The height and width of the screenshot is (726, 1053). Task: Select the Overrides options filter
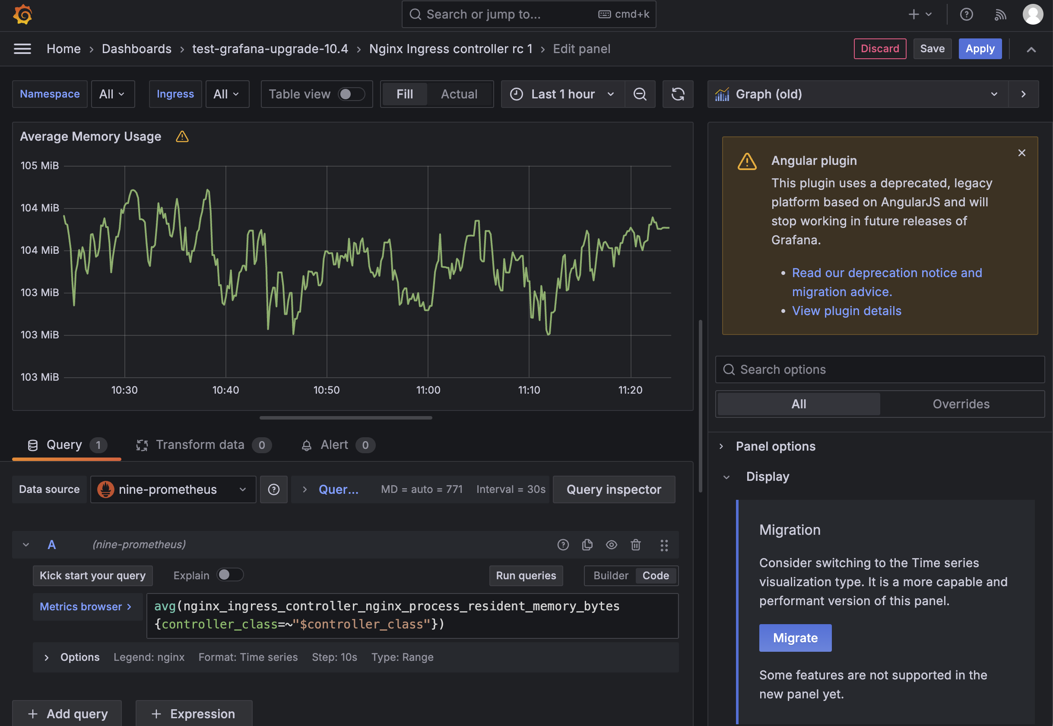pyautogui.click(x=961, y=404)
